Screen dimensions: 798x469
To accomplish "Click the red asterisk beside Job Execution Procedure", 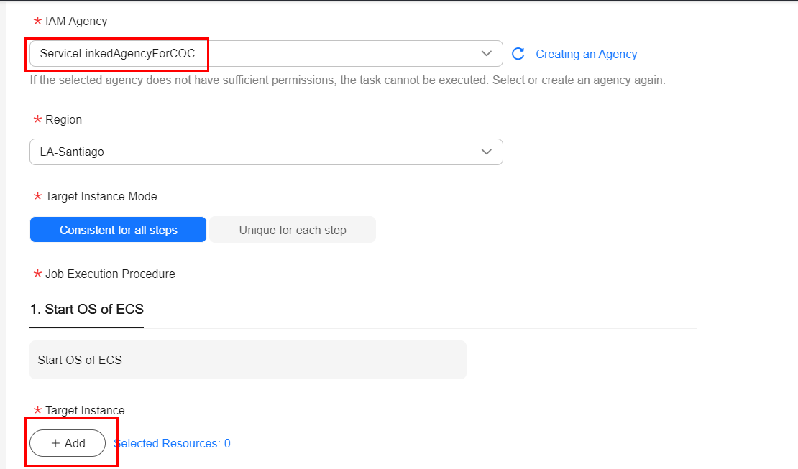I will tap(37, 274).
